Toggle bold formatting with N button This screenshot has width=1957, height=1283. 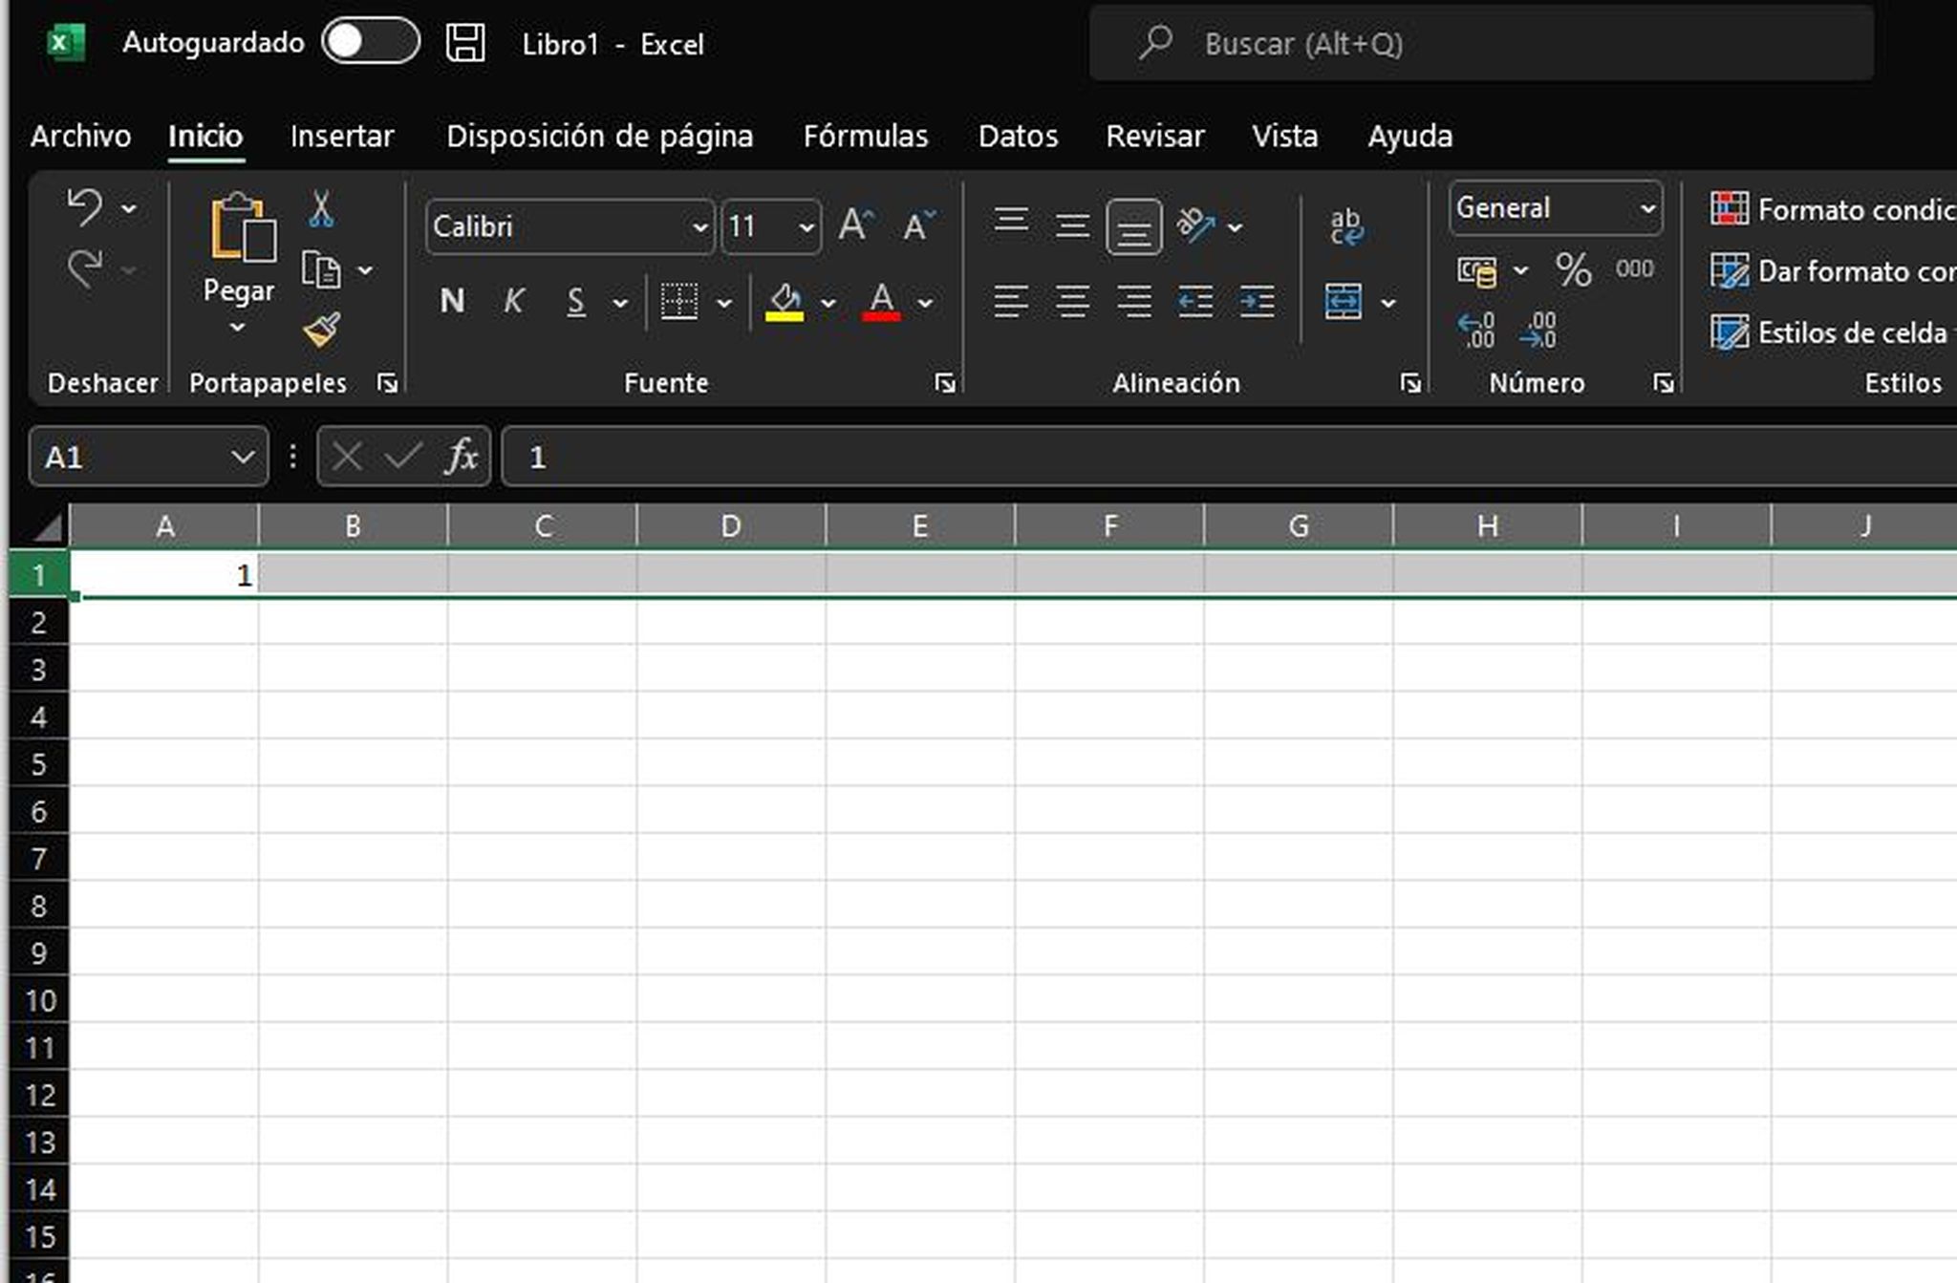coord(452,302)
